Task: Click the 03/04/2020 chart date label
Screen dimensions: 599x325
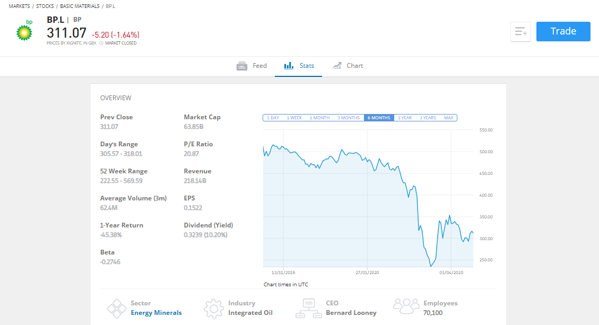Action: [451, 273]
